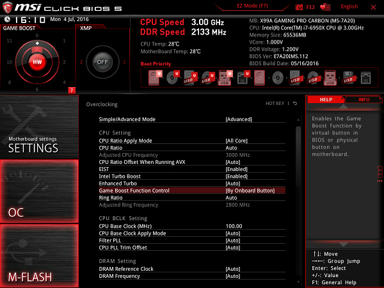Select the HELP tab

pos(326,100)
